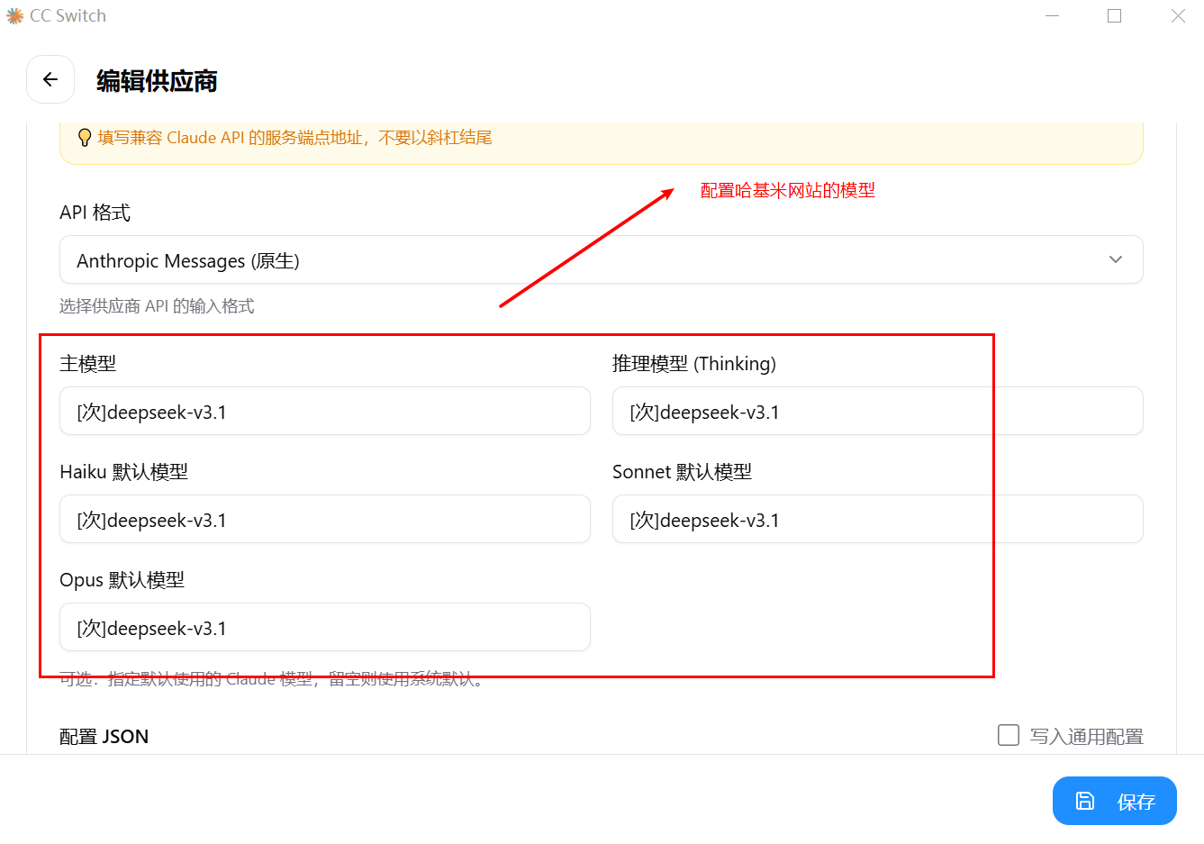Open the API 格式 dropdown
The height and width of the screenshot is (844, 1204).
[x=601, y=259]
